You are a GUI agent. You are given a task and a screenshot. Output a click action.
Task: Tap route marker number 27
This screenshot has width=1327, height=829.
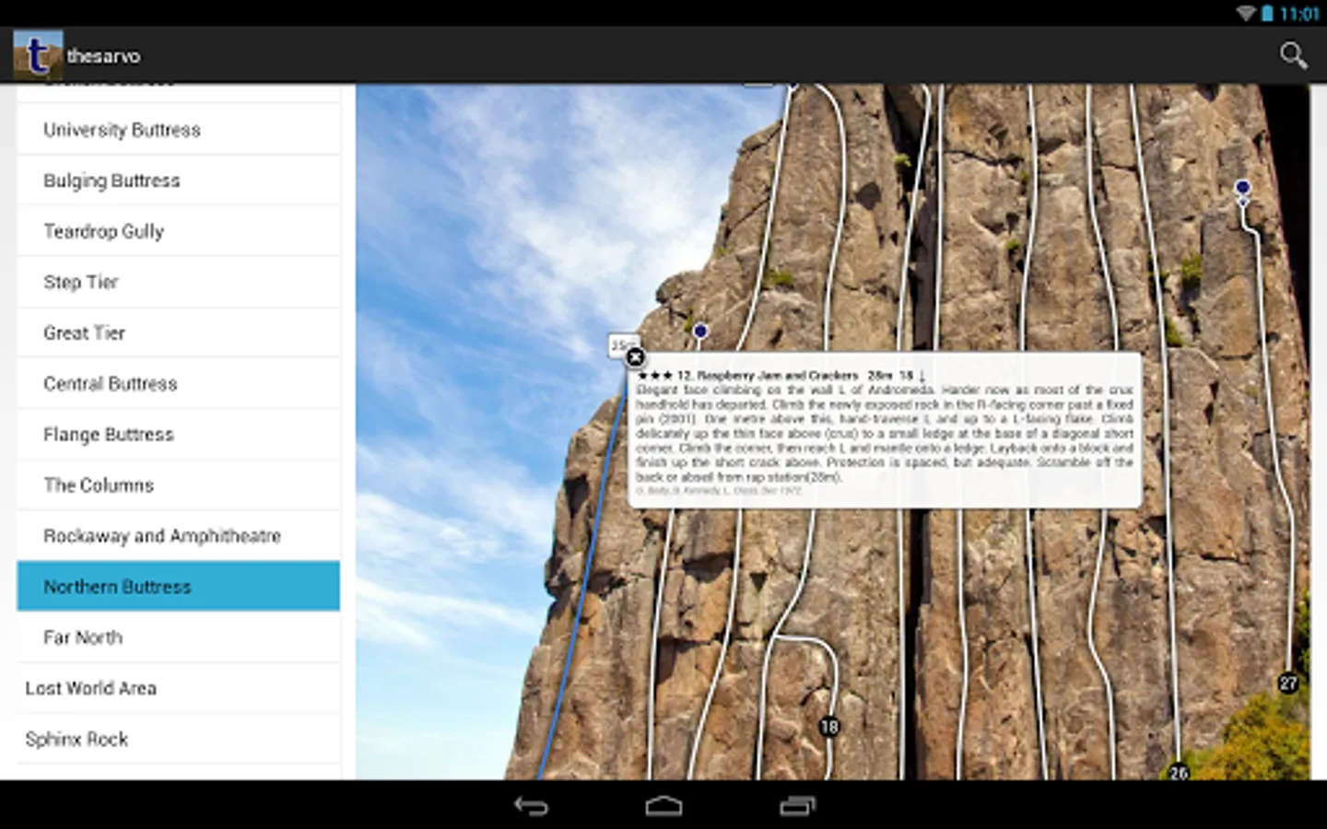click(x=1288, y=683)
